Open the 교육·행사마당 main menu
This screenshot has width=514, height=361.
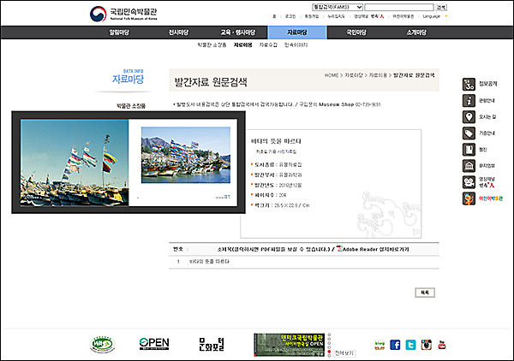[x=238, y=33]
